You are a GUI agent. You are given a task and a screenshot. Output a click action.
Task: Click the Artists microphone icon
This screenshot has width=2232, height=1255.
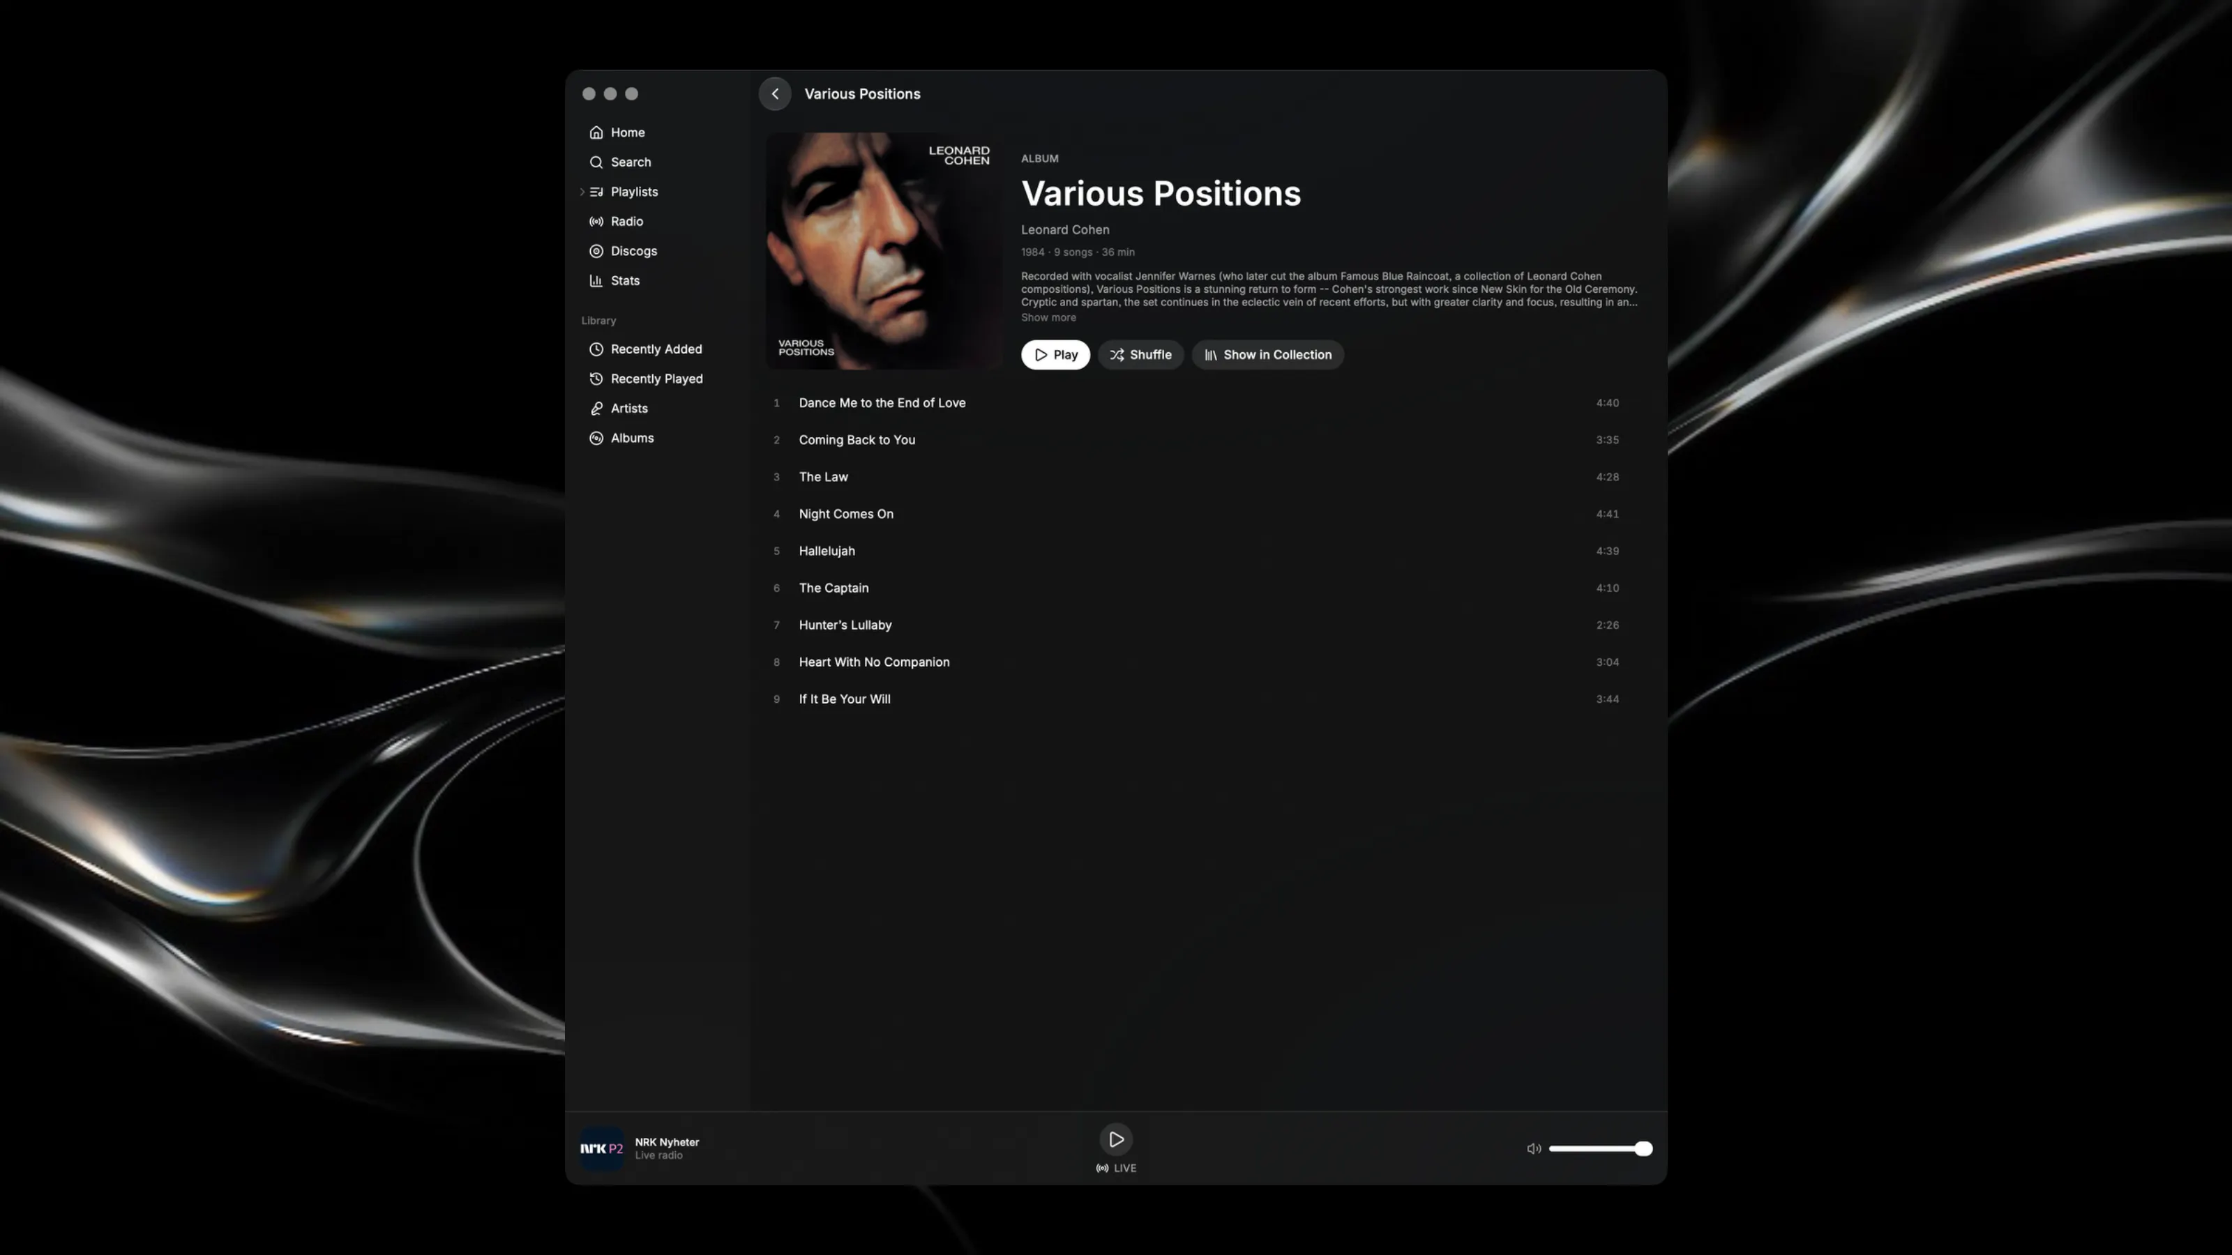tap(596, 408)
